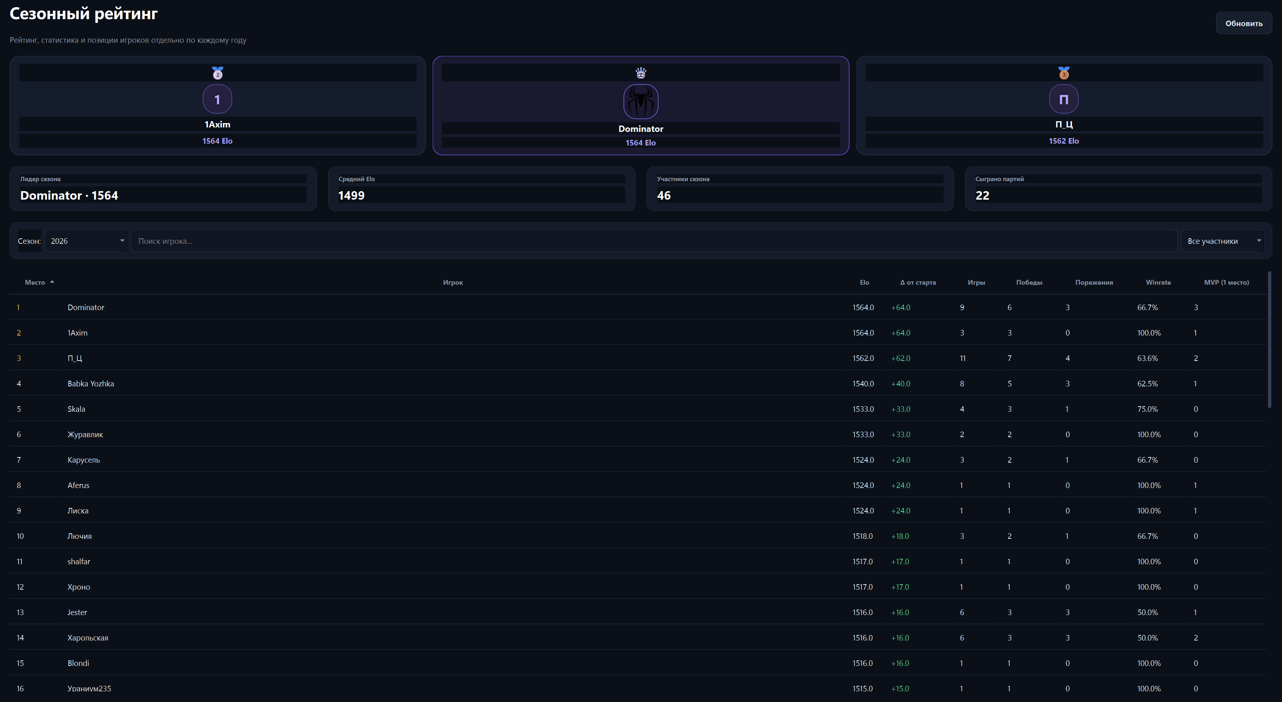The height and width of the screenshot is (702, 1282).
Task: Click the 1Axim name in podium card
Action: point(217,124)
